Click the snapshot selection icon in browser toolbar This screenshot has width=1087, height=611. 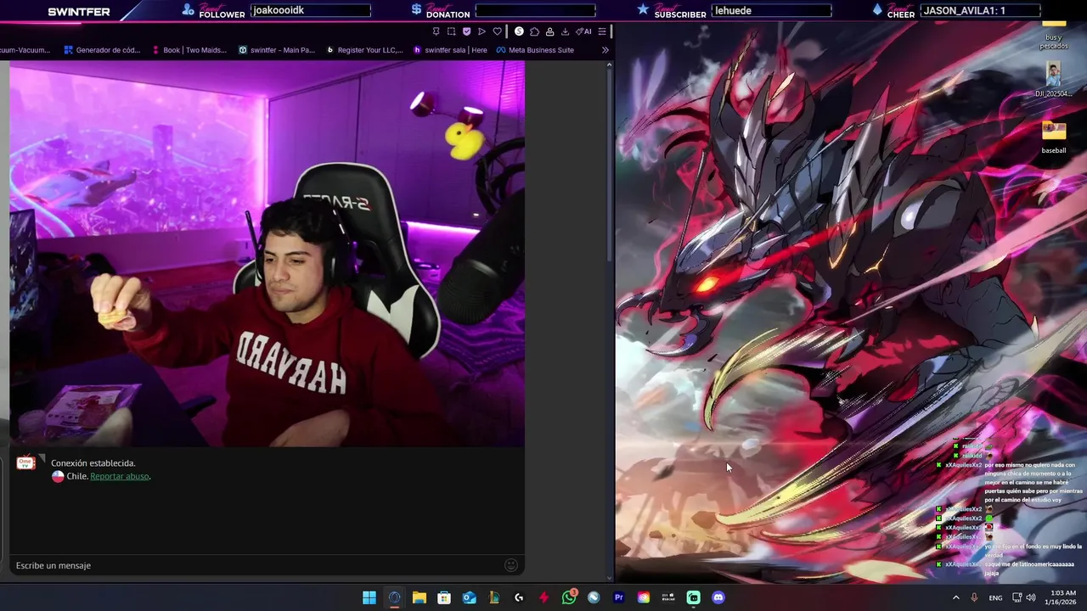tap(451, 31)
